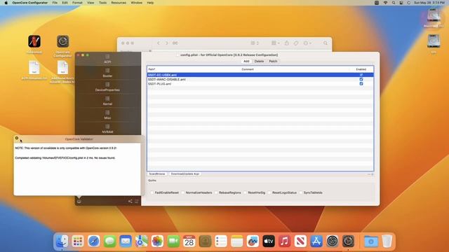This screenshot has height=252, width=449.
Task: Open the Misc section in the sidebar
Action: [x=107, y=115]
